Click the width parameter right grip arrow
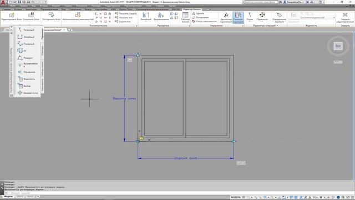355x200 pixels. 234,141
